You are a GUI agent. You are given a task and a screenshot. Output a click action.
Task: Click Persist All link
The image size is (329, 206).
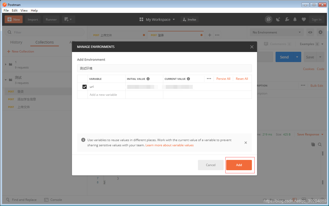[x=223, y=79]
